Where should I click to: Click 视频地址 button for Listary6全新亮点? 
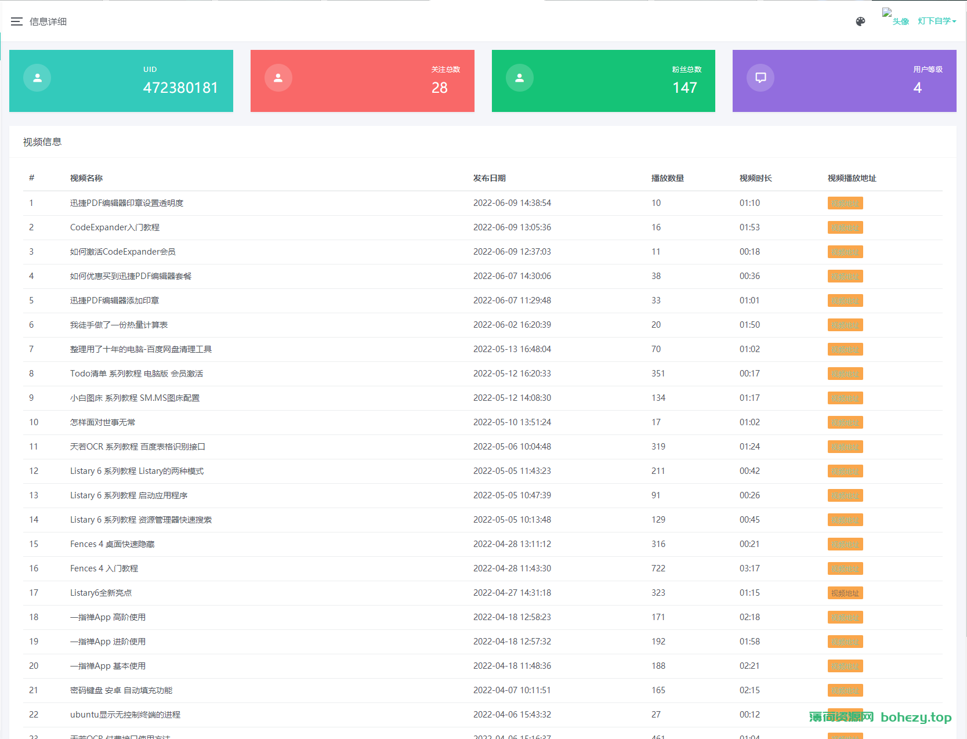(845, 593)
